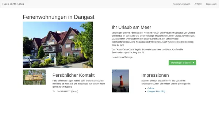
Task: Click the Haustiere auf Anfrage text
Action: pyautogui.click(x=122, y=57)
